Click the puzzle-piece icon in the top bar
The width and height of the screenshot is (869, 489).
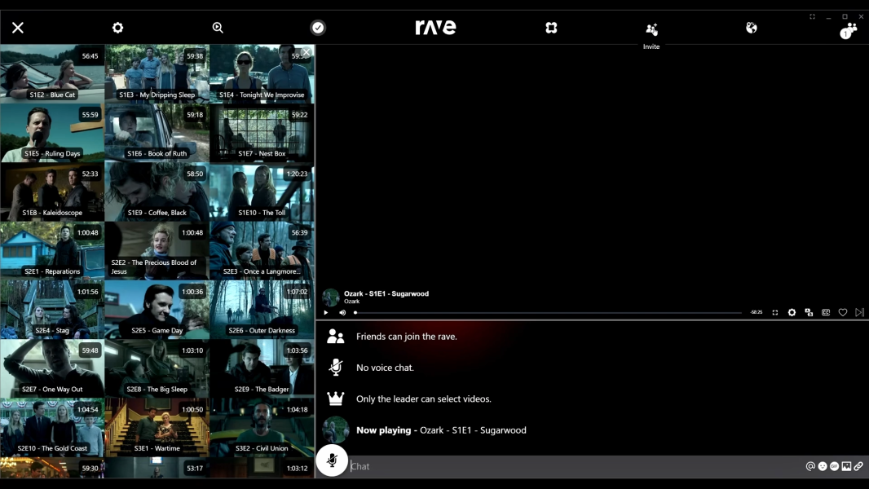click(551, 28)
